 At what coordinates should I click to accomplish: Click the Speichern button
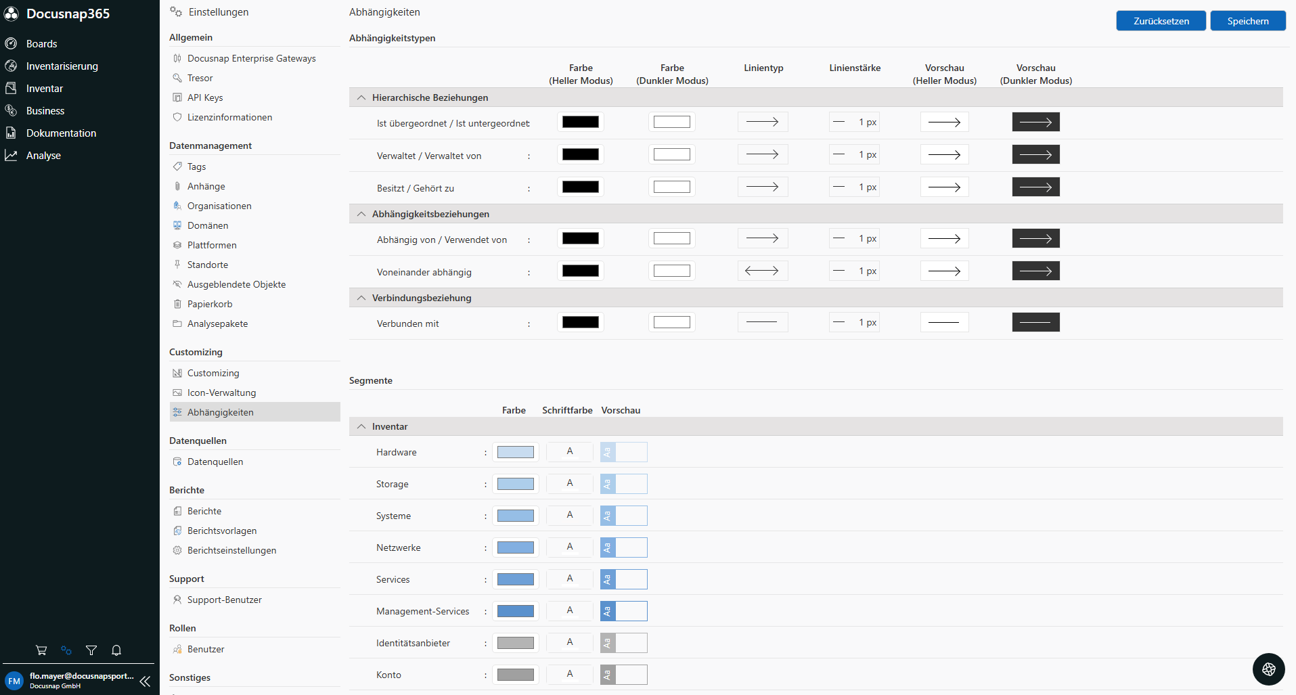pos(1247,21)
